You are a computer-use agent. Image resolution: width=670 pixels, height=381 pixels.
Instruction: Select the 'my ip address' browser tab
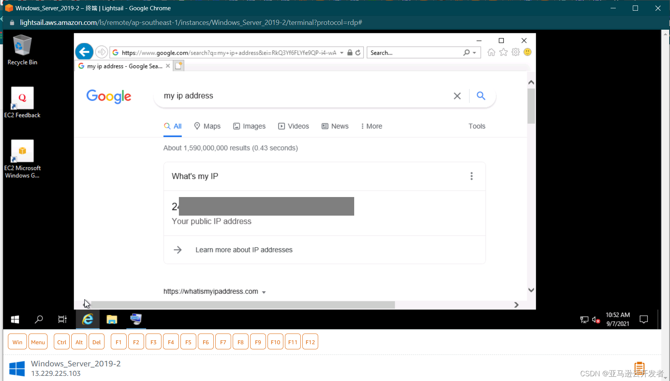tap(124, 66)
